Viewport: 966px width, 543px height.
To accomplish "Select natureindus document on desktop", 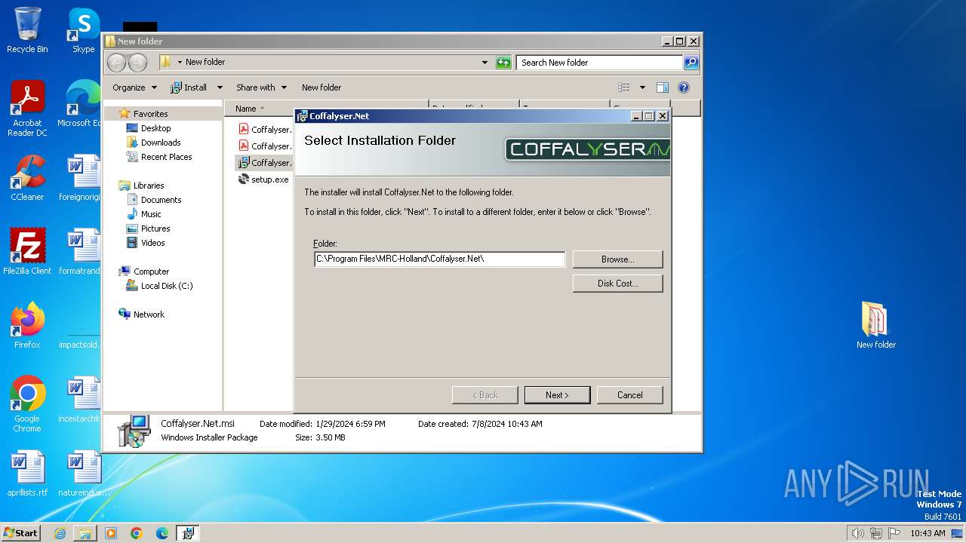I will click(84, 474).
